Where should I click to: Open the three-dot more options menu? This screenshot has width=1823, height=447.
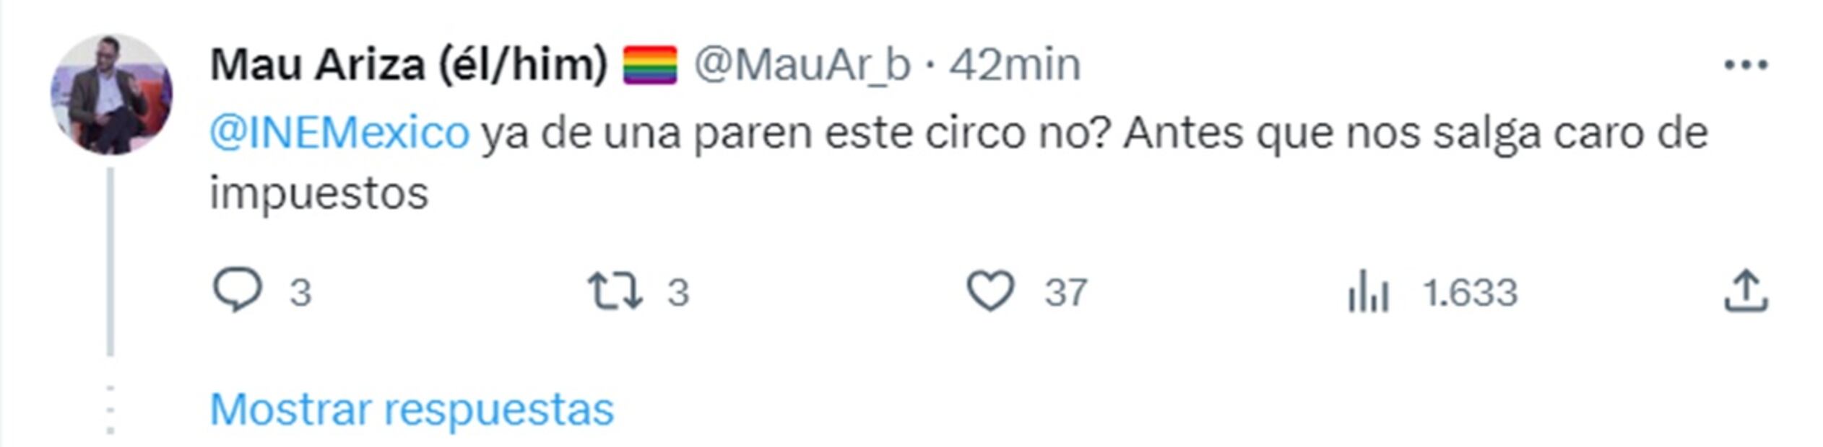(x=1745, y=66)
